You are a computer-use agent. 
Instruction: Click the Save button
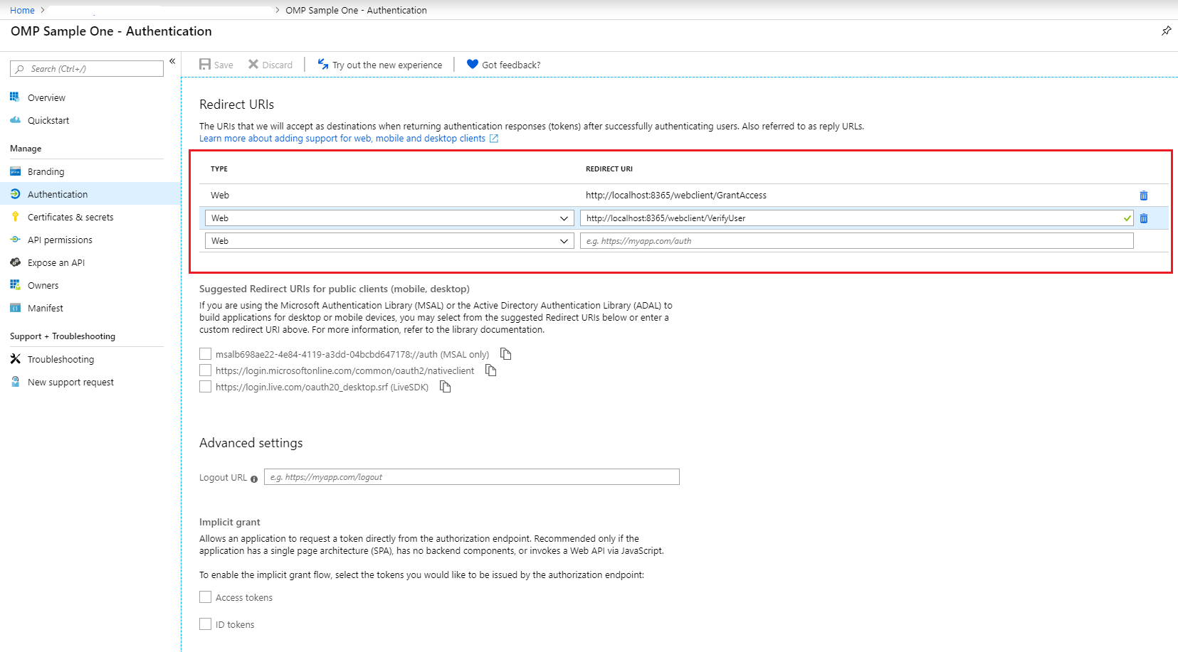point(216,65)
